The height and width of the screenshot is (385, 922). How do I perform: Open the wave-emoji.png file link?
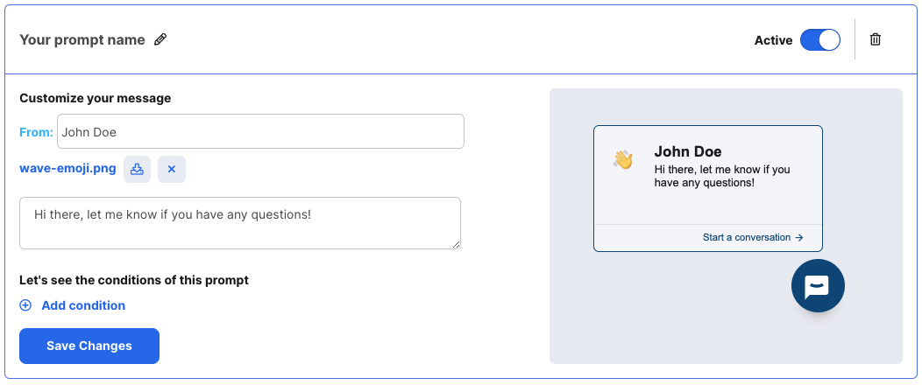coord(67,169)
